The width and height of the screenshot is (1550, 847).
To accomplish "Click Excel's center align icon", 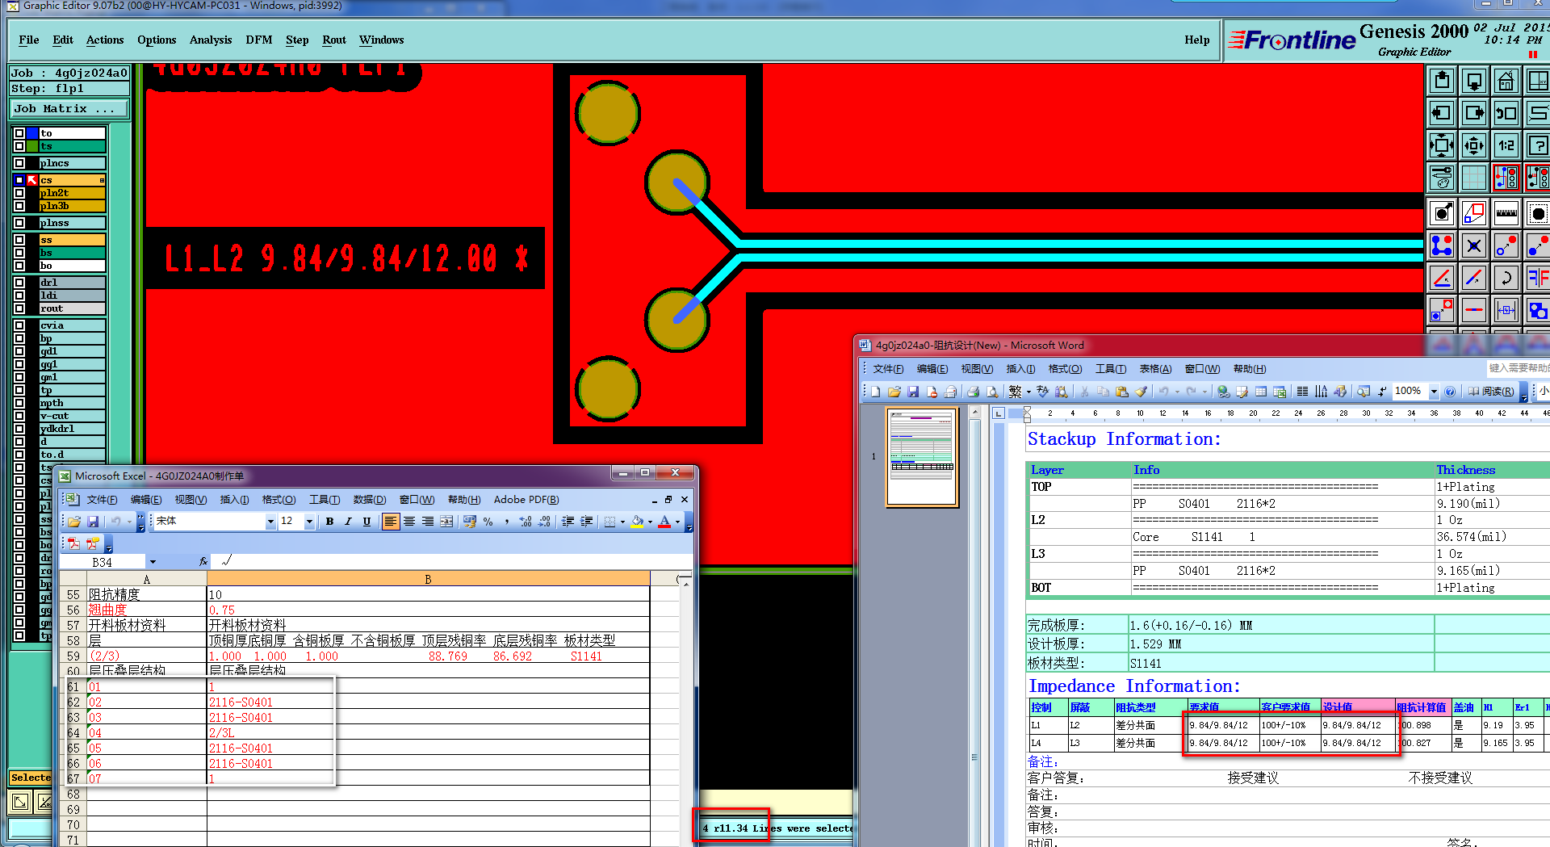I will pos(409,522).
